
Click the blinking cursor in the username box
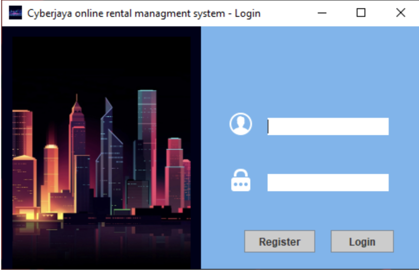click(x=269, y=126)
